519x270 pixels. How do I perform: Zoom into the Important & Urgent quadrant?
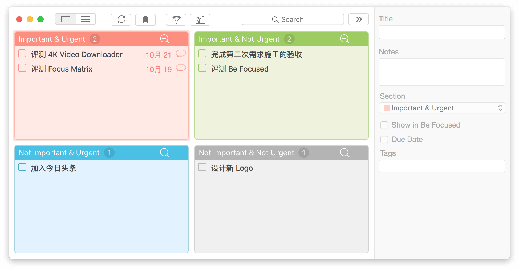tap(165, 39)
